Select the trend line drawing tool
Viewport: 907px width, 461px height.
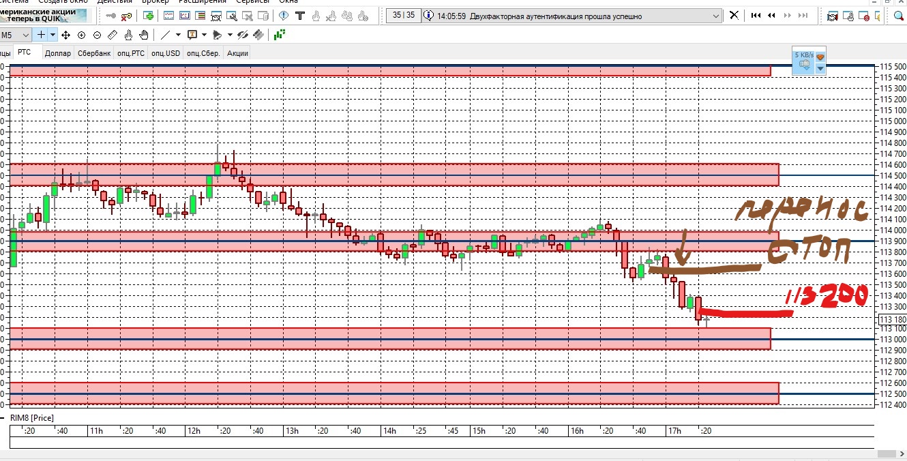[x=165, y=35]
